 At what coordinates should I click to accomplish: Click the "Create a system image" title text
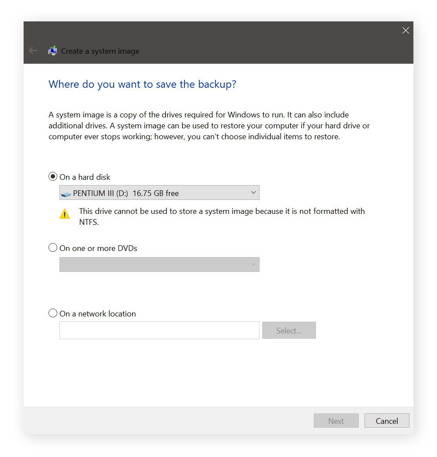100,51
